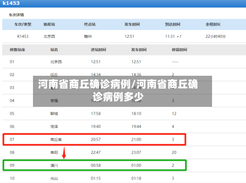Select stop number 04 in the list
The image size is (246, 183).
point(12,100)
